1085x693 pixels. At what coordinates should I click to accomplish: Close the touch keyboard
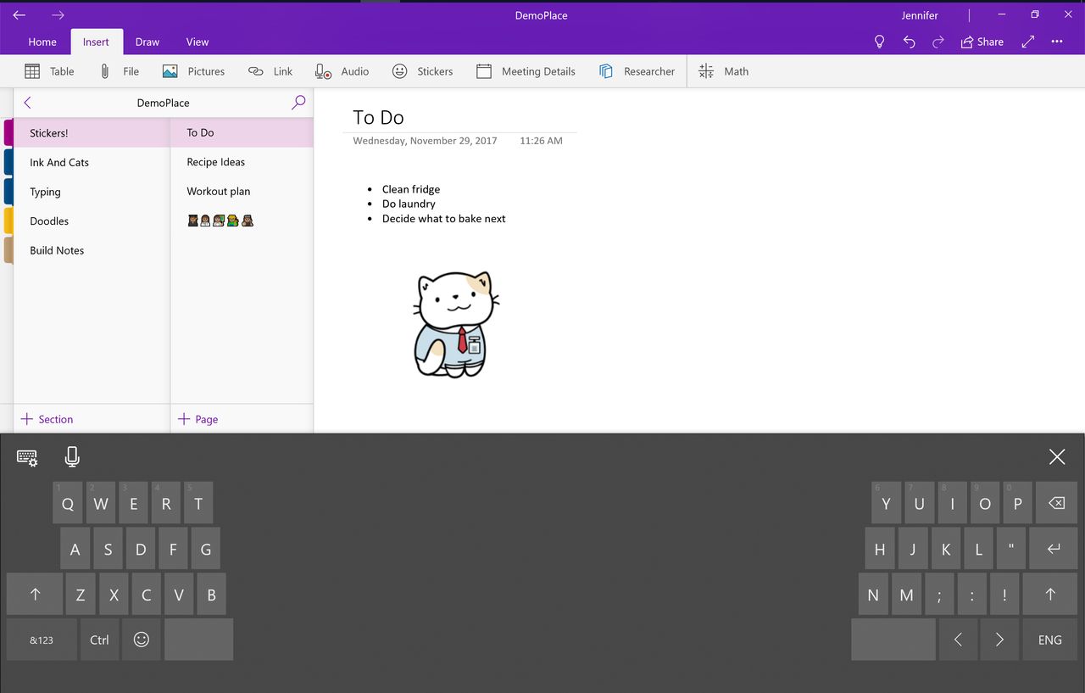click(x=1057, y=457)
